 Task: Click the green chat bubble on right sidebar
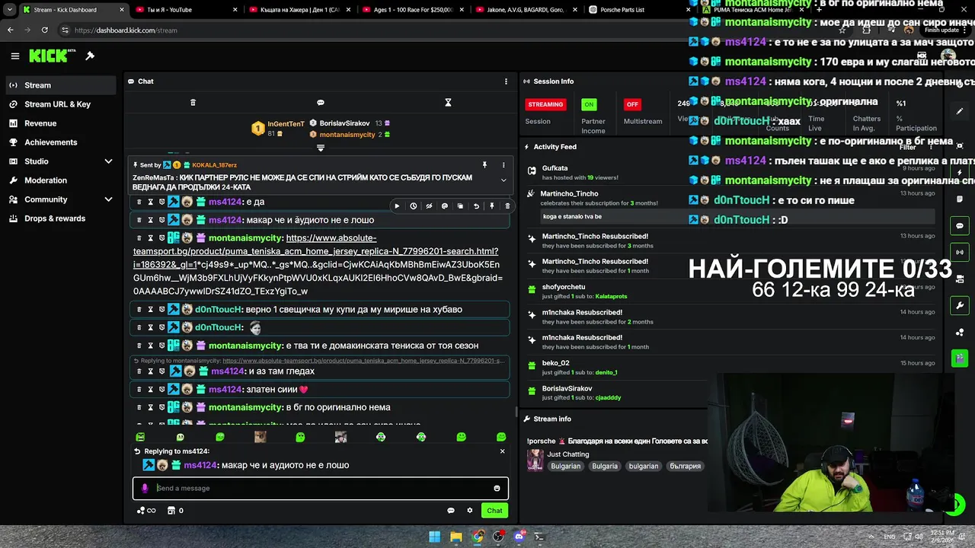pyautogui.click(x=960, y=226)
